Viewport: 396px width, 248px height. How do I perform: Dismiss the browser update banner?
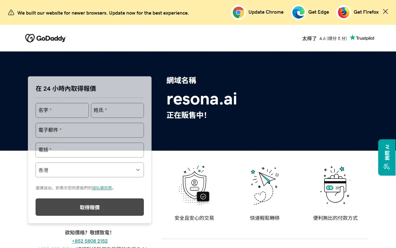pos(385,11)
